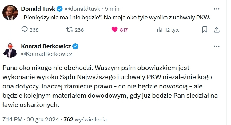Click Donald Tusk's verified badge
This screenshot has width=231, height=125.
(60, 9)
